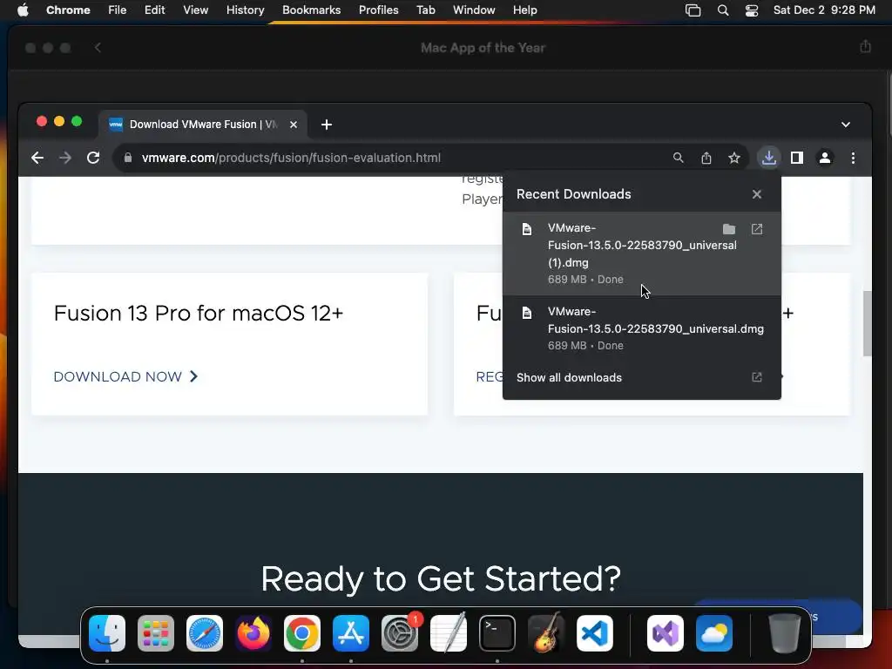Close the Download VMware Fusion tab
Viewport: 892px width, 669px height.
coord(294,125)
